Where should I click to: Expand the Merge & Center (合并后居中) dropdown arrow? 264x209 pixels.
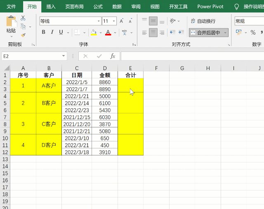tap(226, 32)
